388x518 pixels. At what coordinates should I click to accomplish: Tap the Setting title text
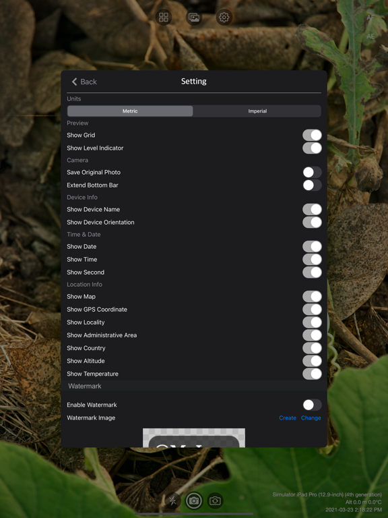(x=194, y=81)
